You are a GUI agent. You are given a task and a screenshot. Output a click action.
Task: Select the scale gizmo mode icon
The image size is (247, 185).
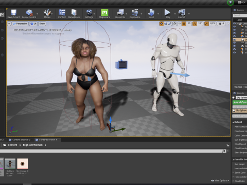[170, 24]
